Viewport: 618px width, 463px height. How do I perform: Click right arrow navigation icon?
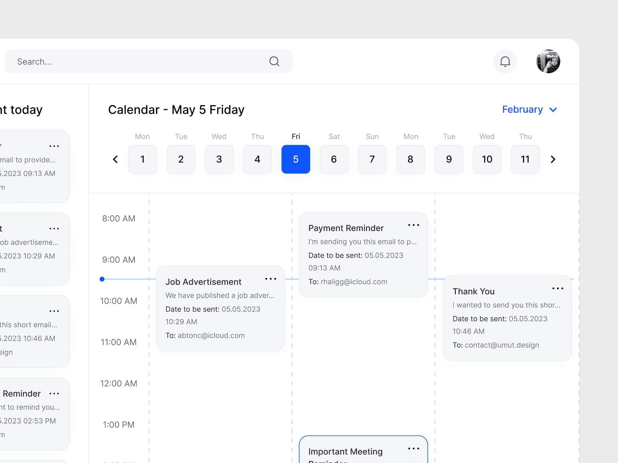pyautogui.click(x=553, y=159)
